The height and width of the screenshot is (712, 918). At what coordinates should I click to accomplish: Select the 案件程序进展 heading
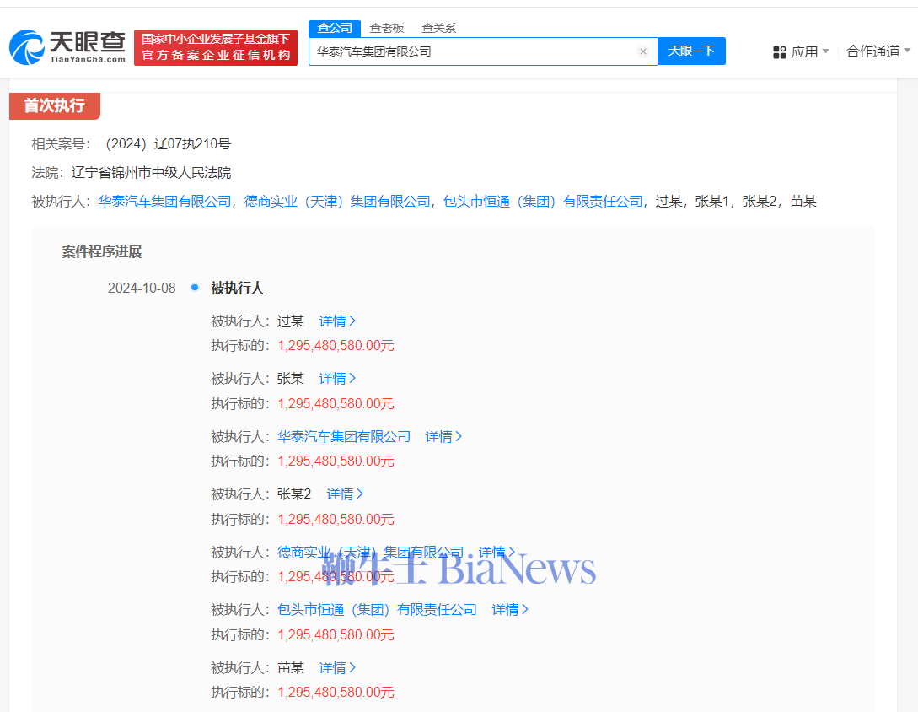102,252
